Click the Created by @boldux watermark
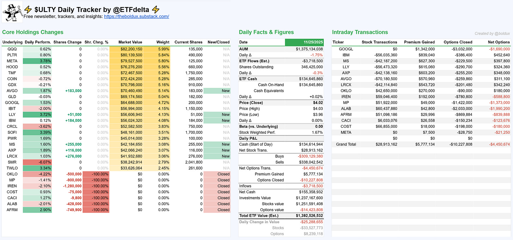The image size is (513, 240). click(x=492, y=34)
